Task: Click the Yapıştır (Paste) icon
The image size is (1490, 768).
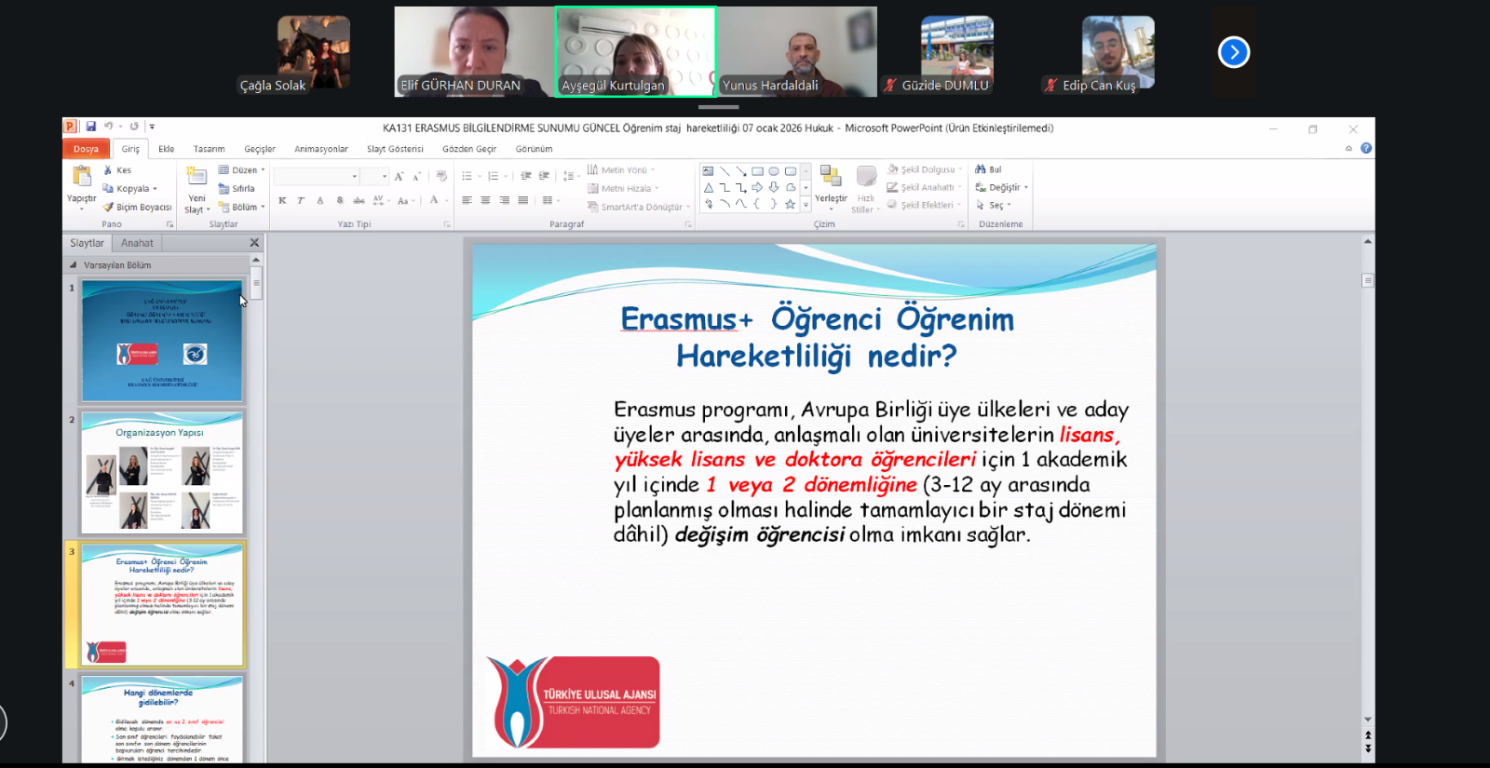Action: [x=82, y=177]
